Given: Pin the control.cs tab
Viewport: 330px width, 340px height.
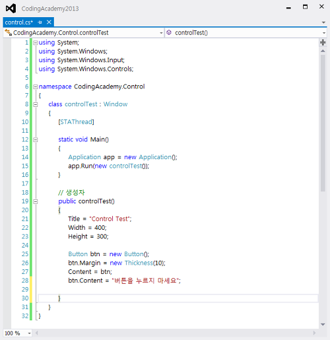Looking at the screenshot, I should (40, 22).
